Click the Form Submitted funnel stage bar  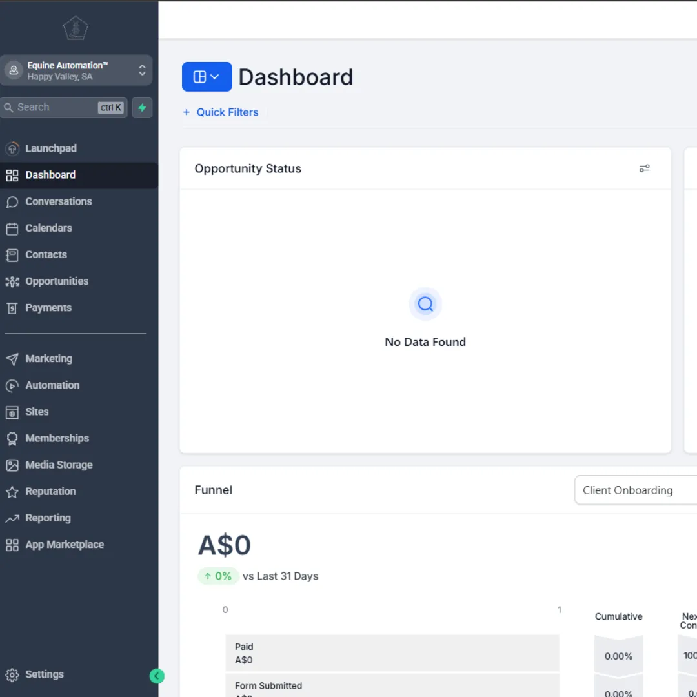[392, 685]
